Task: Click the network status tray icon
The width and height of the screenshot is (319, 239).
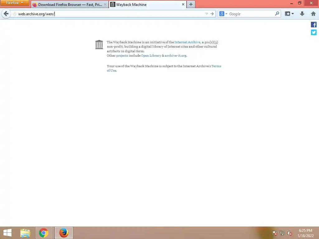Action: [x=282, y=233]
